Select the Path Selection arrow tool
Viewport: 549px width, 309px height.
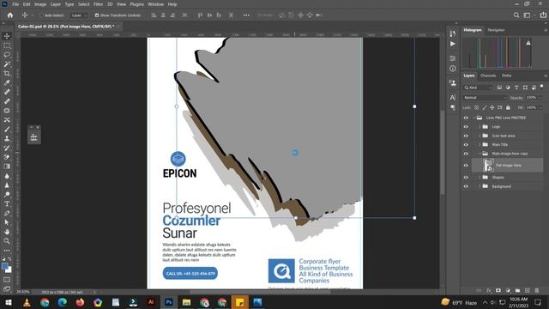(7, 222)
